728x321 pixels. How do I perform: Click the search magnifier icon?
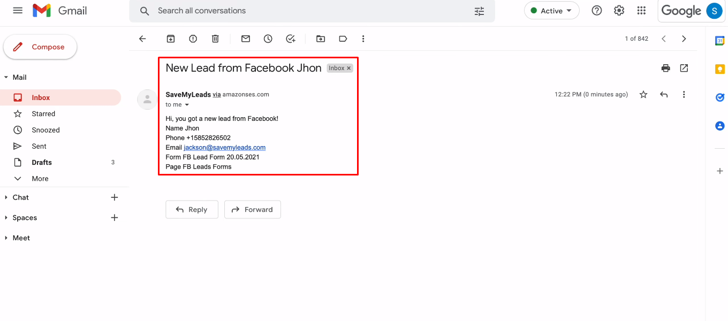(144, 11)
